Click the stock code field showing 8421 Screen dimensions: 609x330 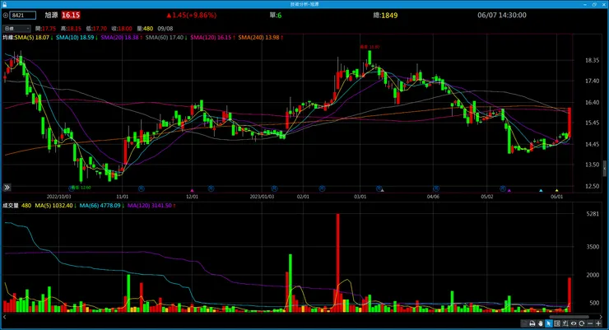(x=22, y=16)
